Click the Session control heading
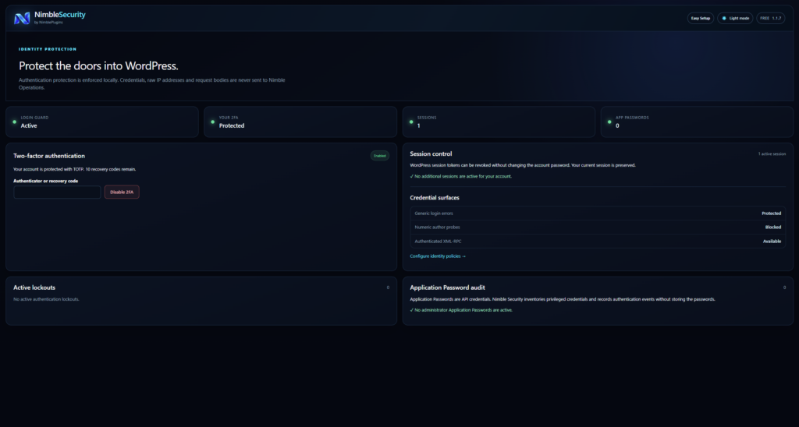The width and height of the screenshot is (799, 427). pos(431,154)
